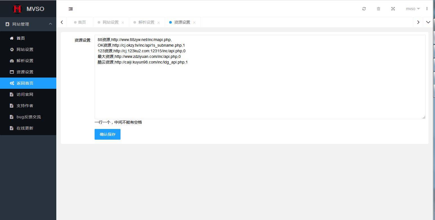The height and width of the screenshot is (220, 435).
Task: Close the 资源设置 tab
Action: click(x=194, y=22)
